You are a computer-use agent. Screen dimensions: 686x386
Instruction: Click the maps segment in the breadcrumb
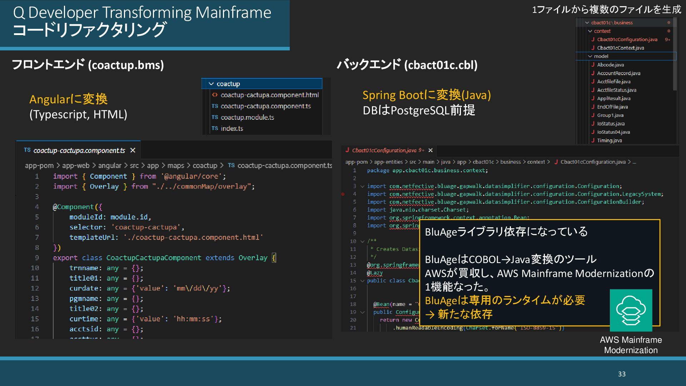[x=175, y=165]
